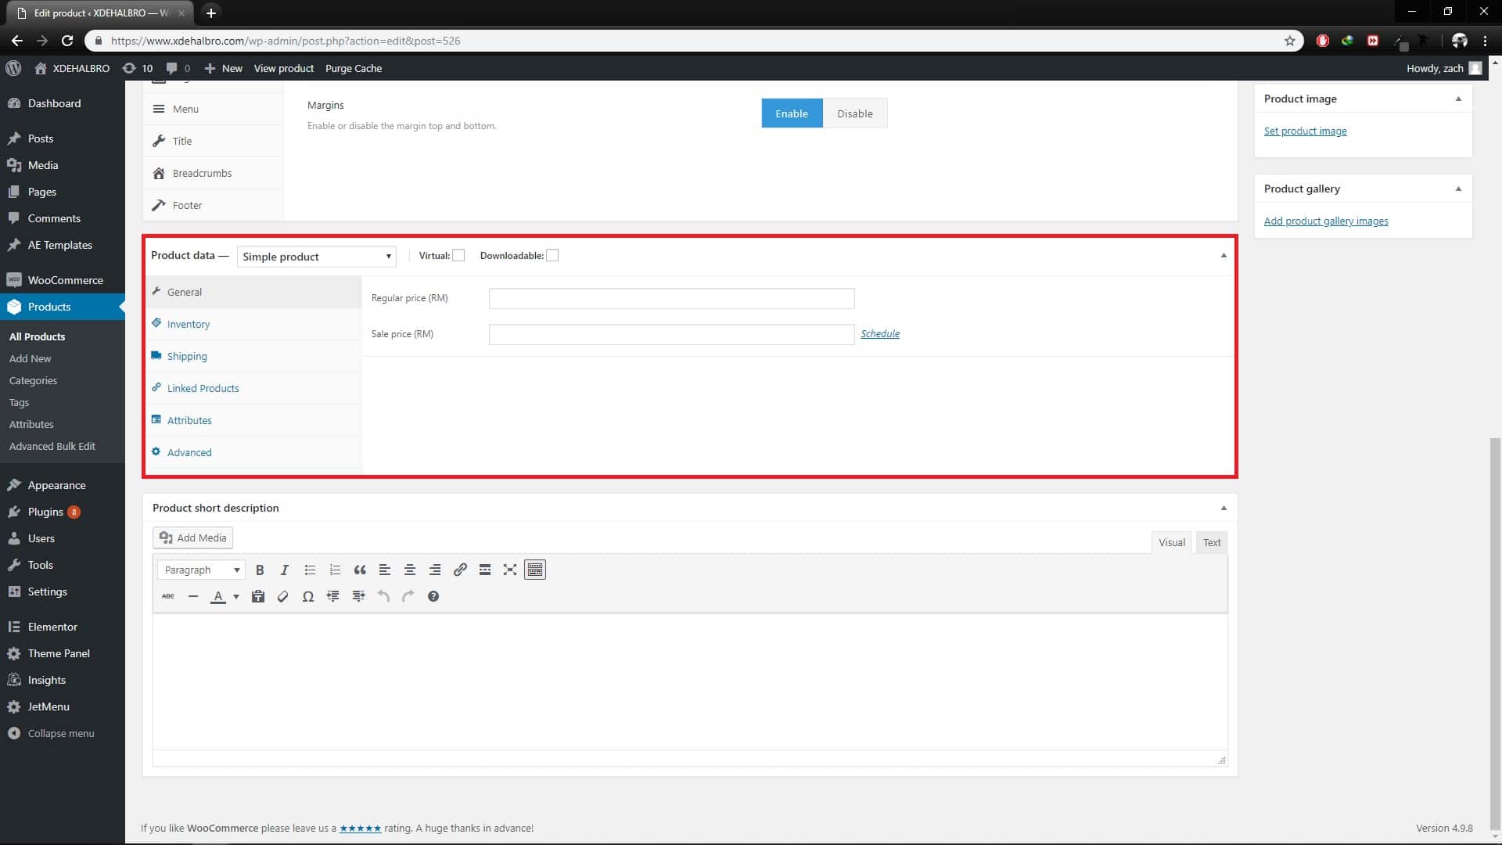The height and width of the screenshot is (845, 1502).
Task: Click Set product image link
Action: [1306, 131]
